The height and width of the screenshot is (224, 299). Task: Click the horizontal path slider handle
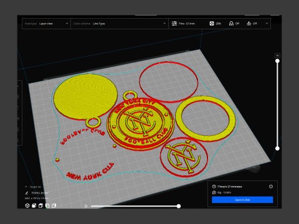pos(179,206)
